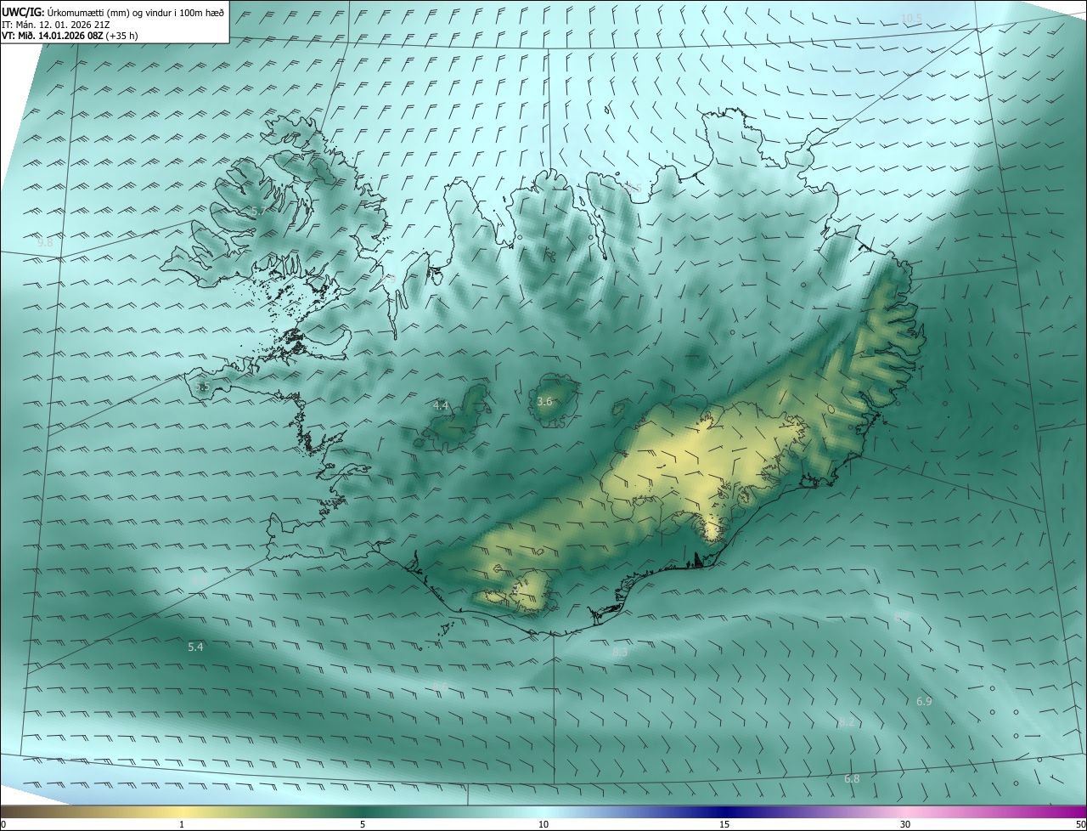This screenshot has width=1087, height=831.
Task: Click the 6.8 value on the map
Action: pyautogui.click(x=852, y=778)
